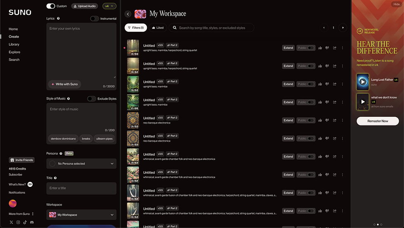Image resolution: width=404 pixels, height=228 pixels.
Task: Open Explore in sidebar
Action: point(14,52)
